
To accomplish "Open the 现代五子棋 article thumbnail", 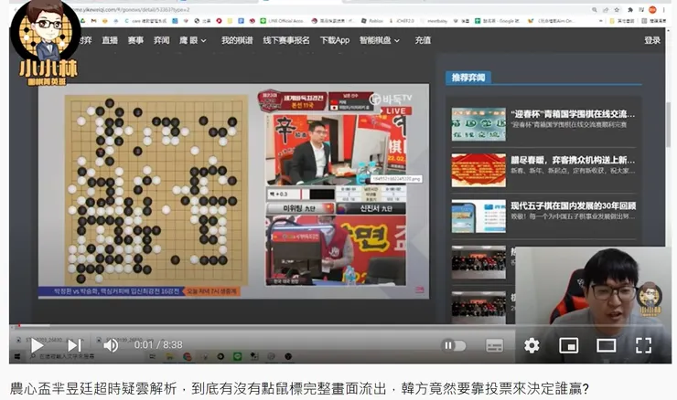I will point(478,216).
